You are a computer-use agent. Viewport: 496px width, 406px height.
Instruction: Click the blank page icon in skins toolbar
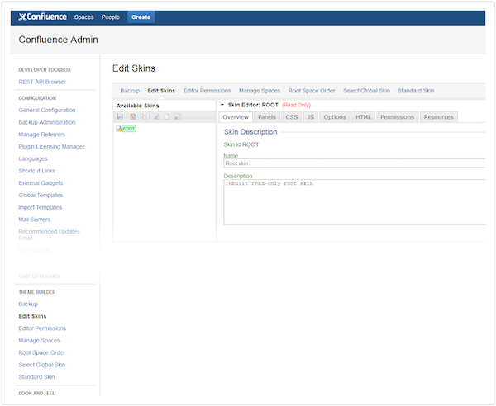[167, 117]
